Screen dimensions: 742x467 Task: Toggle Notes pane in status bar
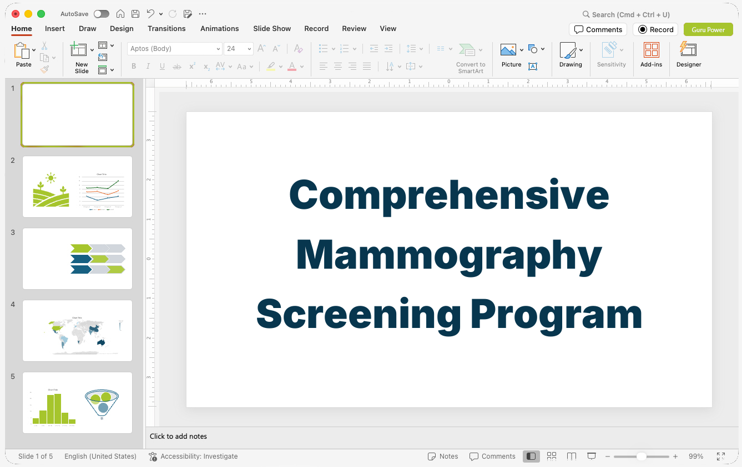click(x=443, y=456)
